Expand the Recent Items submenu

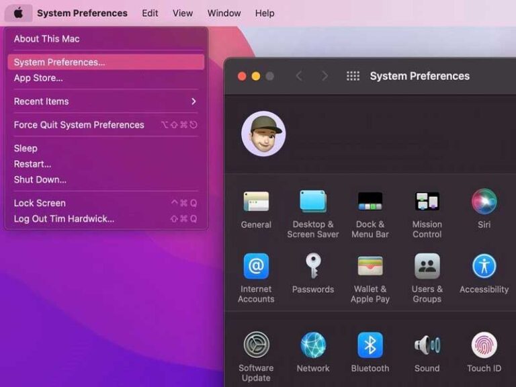point(105,101)
